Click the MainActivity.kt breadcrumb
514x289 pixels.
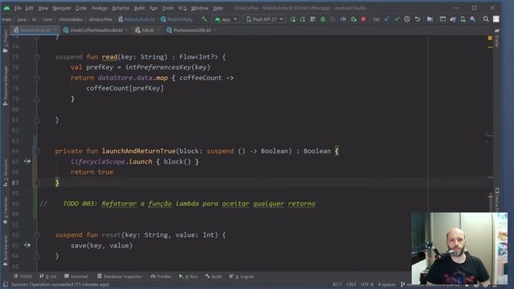click(x=137, y=19)
